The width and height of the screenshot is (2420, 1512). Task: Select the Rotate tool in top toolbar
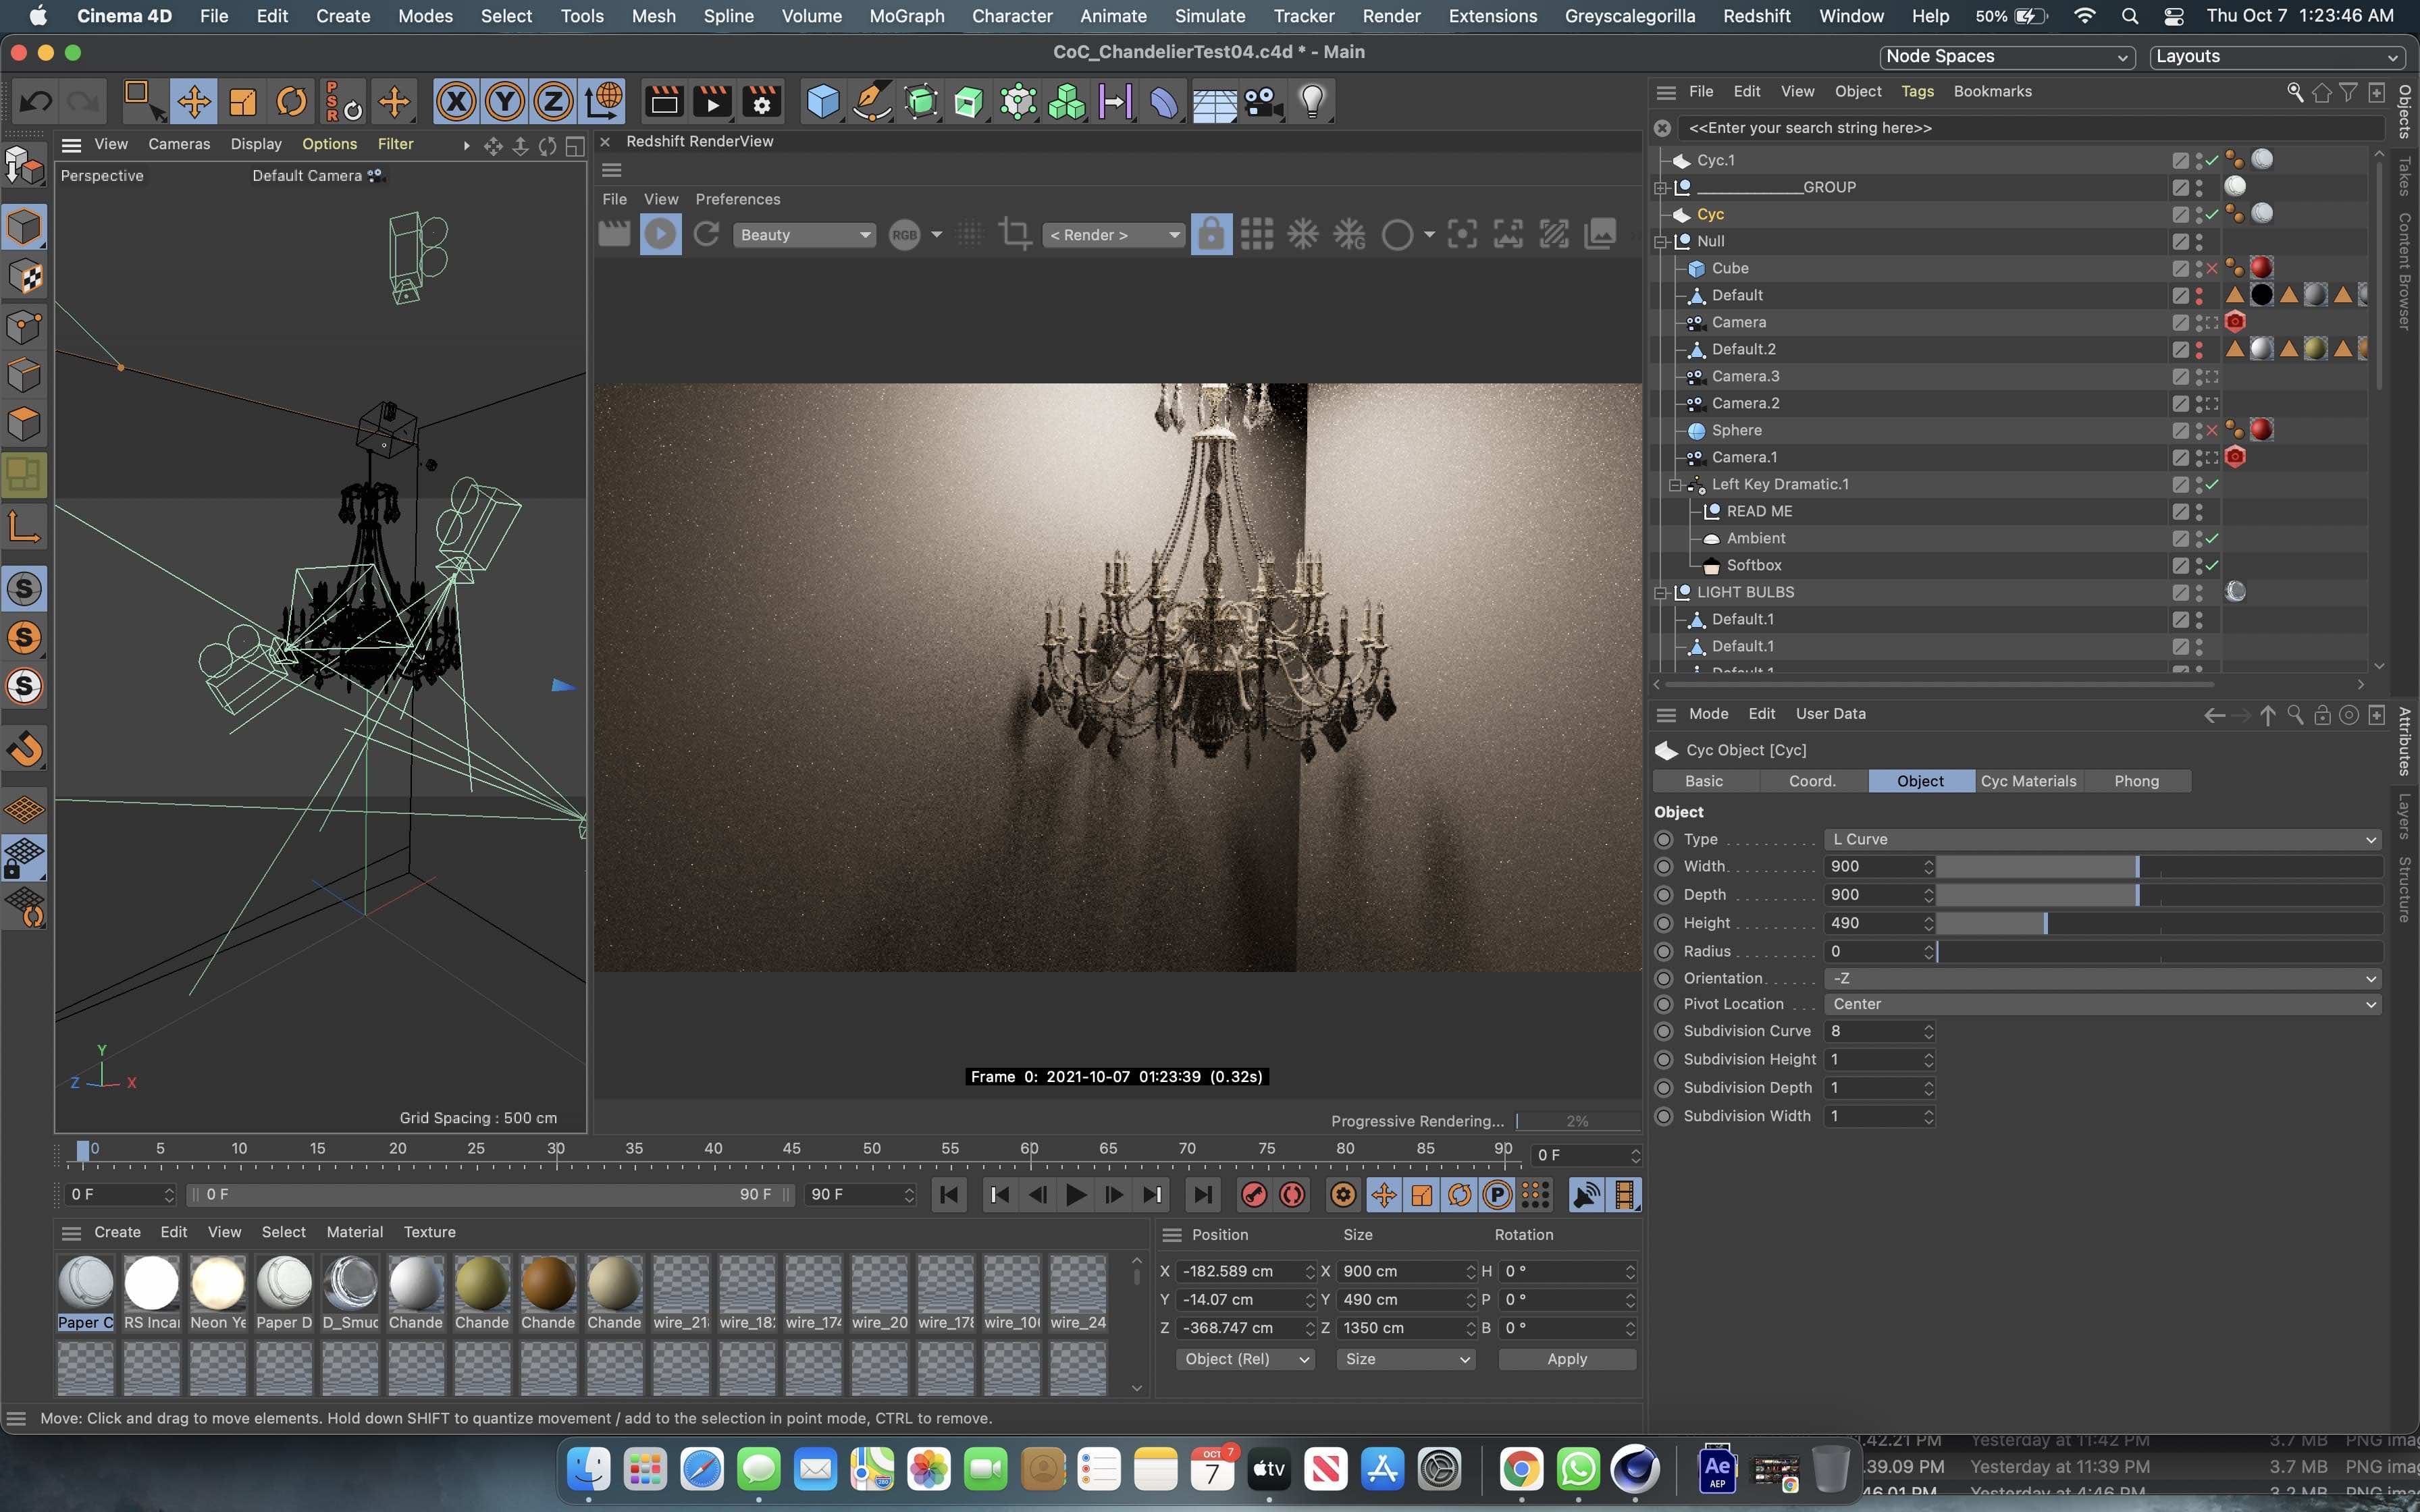pyautogui.click(x=291, y=102)
